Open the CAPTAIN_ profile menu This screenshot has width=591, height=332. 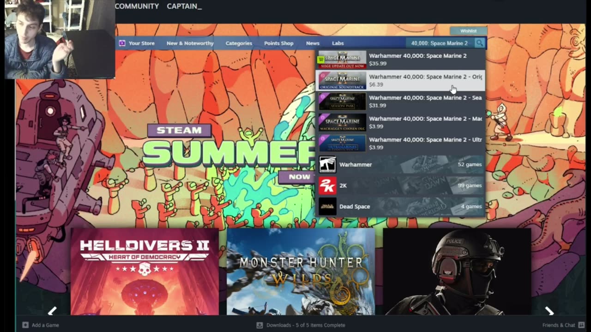click(x=184, y=6)
